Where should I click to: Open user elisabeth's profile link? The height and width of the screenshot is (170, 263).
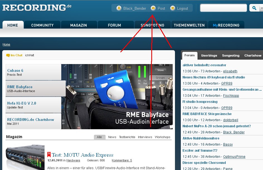[230, 71]
